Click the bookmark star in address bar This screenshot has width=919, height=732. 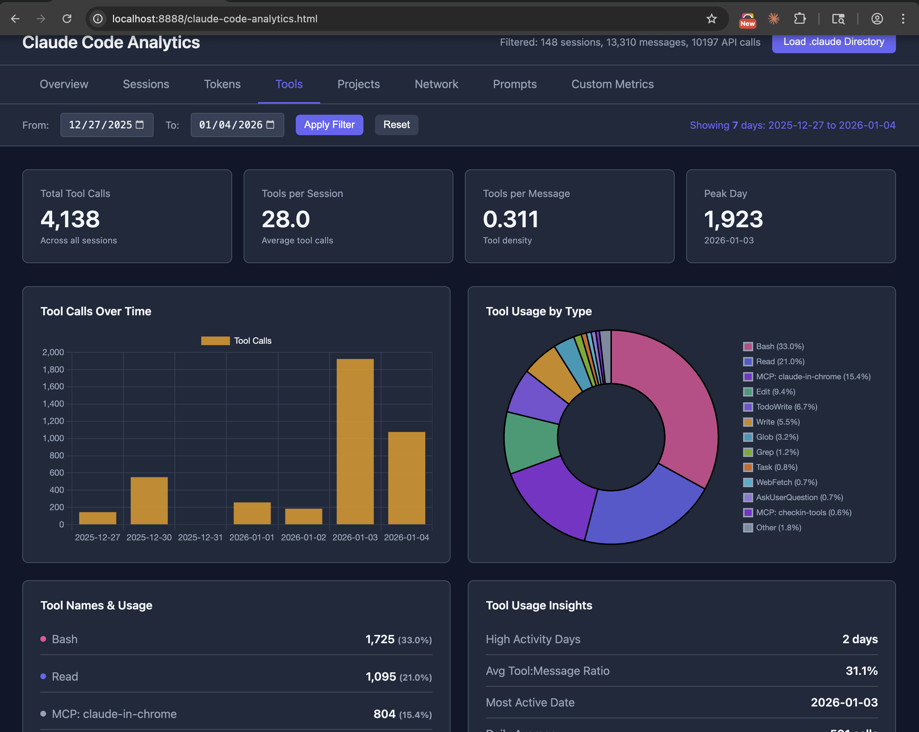click(711, 18)
